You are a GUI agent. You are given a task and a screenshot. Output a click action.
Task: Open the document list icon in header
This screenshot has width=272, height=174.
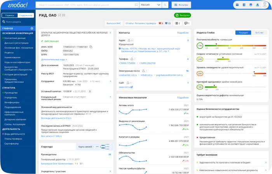(x=244, y=5)
